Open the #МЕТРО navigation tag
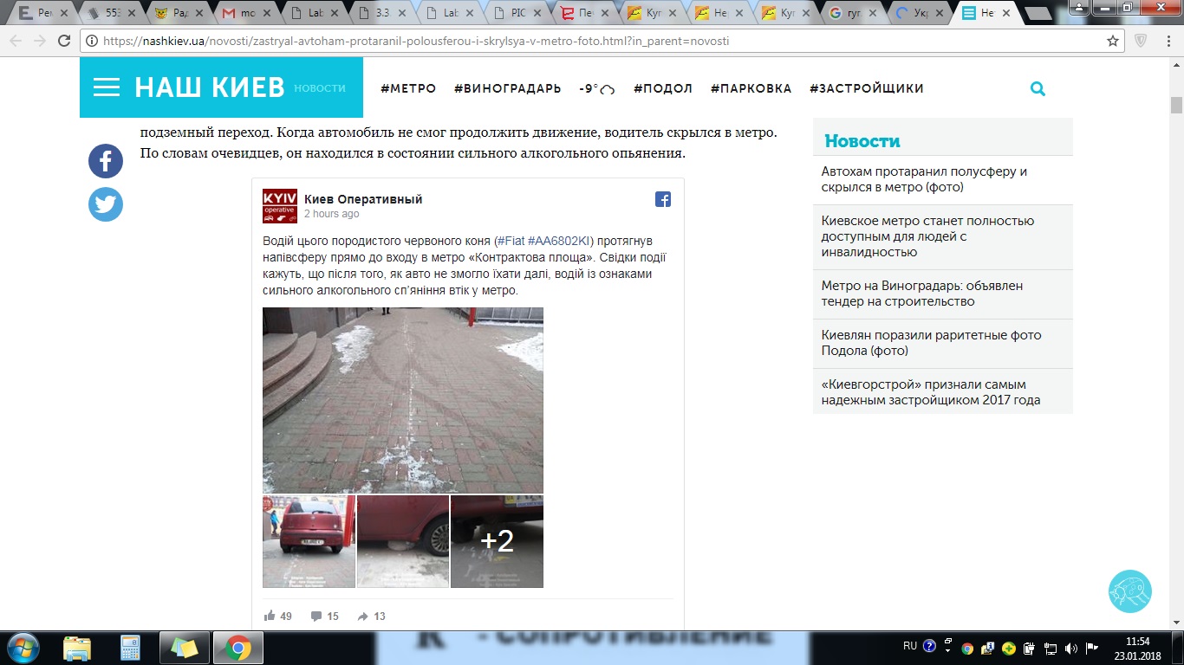The width and height of the screenshot is (1184, 665). (x=408, y=88)
